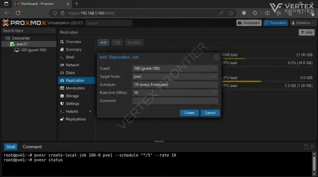Viewport: 318px width, 177px height.
Task: Open Monitoritinn in side menu
Action: click(75, 88)
